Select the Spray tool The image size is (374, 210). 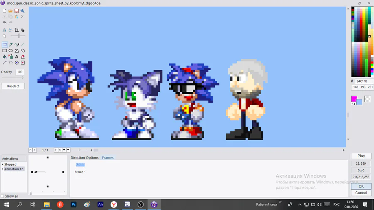(10, 57)
